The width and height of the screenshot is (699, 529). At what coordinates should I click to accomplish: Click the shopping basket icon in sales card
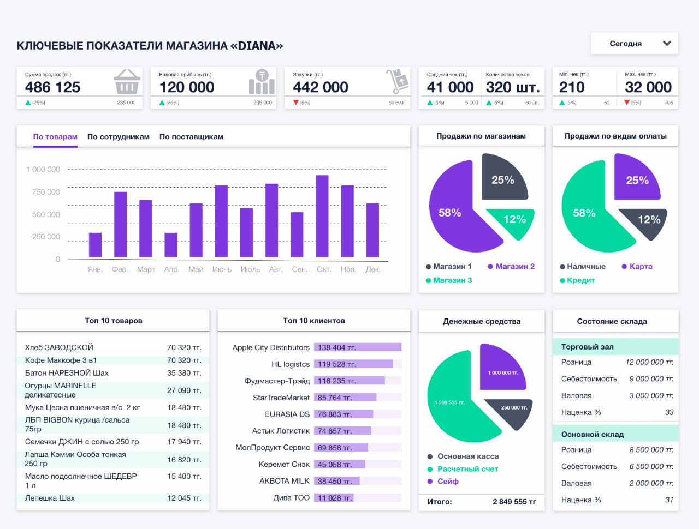[x=127, y=82]
